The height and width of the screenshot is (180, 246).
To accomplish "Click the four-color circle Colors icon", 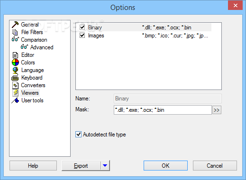I will click(x=15, y=63).
